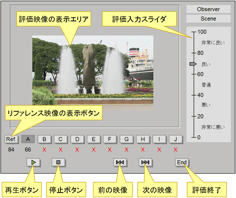Toggle selection of video B

[44, 139]
